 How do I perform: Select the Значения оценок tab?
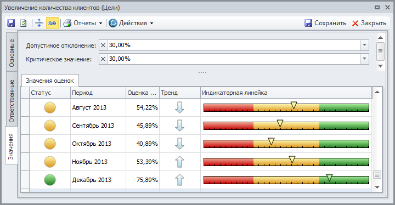click(50, 81)
